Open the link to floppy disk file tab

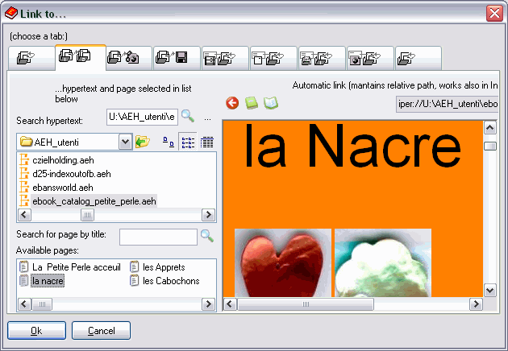(x=177, y=58)
